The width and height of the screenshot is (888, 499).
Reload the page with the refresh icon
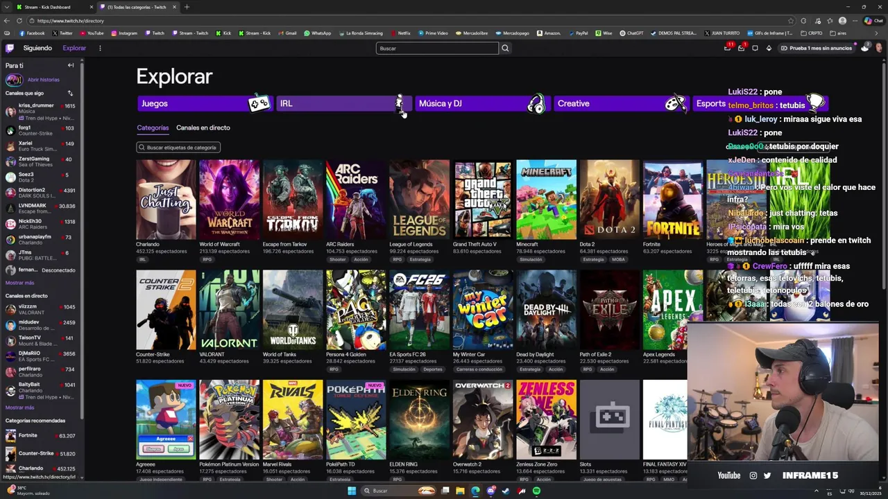[x=19, y=21]
